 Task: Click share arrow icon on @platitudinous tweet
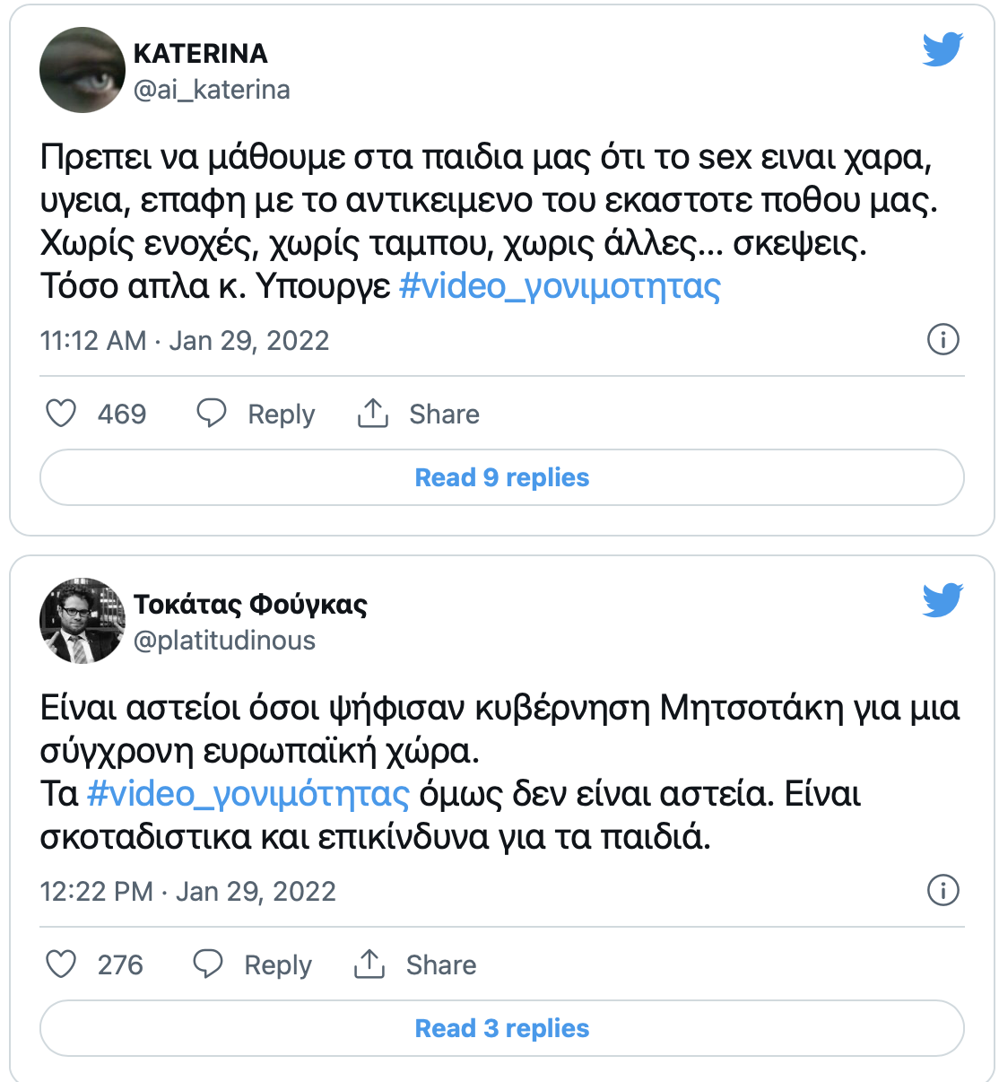[x=369, y=964]
